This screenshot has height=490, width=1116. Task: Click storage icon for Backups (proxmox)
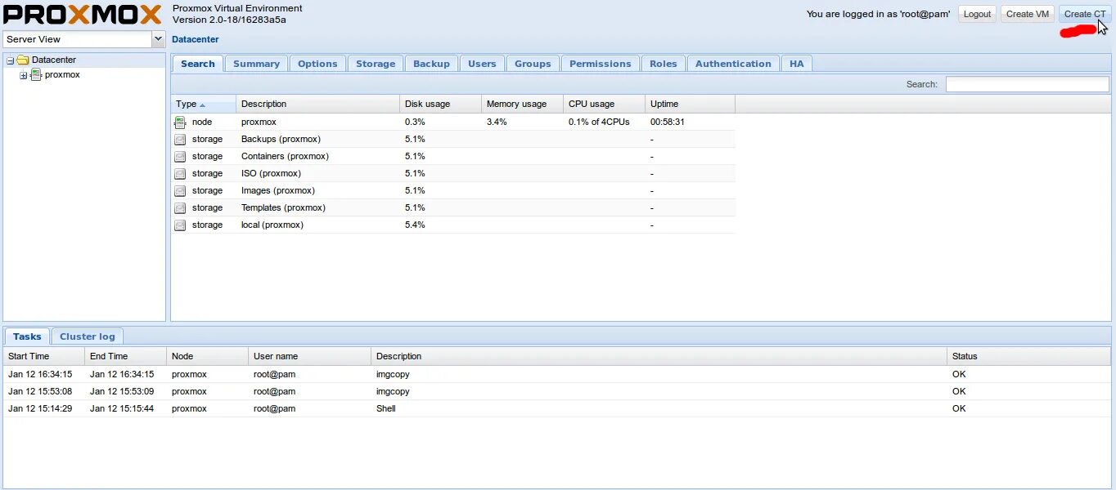(x=180, y=140)
